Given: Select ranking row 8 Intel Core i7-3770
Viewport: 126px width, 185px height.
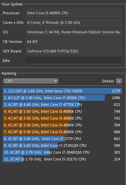Looking at the screenshot, I should coord(62,139).
